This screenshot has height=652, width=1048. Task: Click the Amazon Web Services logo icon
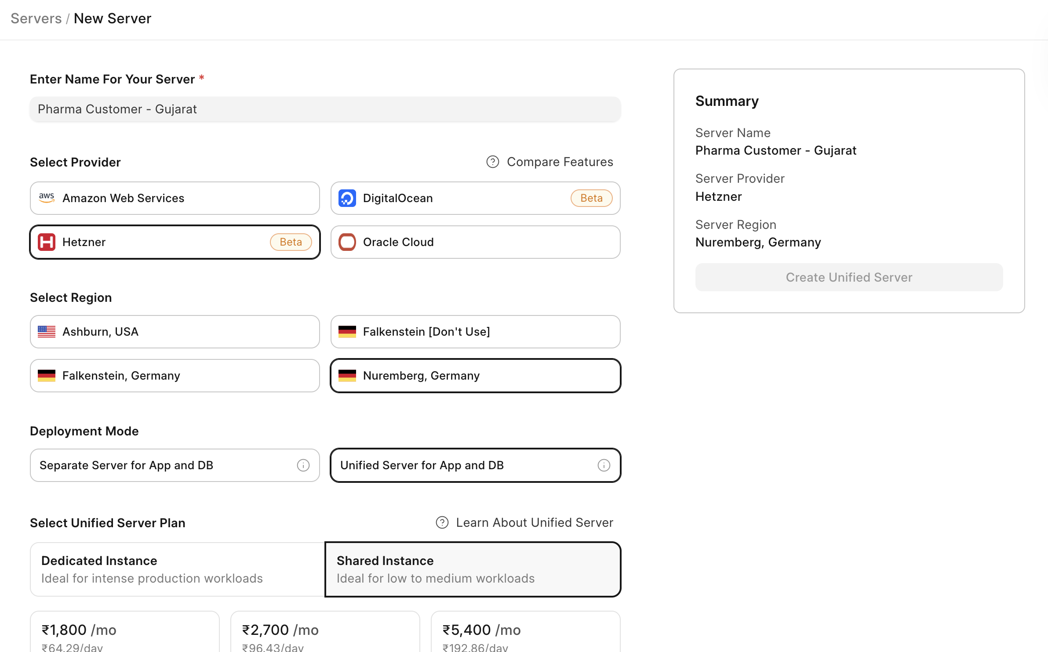point(47,198)
